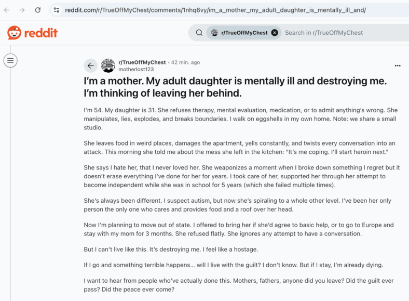Open the hamburger navigation menu
The height and width of the screenshot is (301, 409).
click(x=10, y=61)
